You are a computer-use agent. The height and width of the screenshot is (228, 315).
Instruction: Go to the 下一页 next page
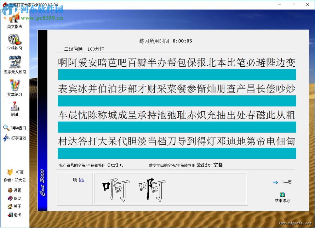point(283,182)
